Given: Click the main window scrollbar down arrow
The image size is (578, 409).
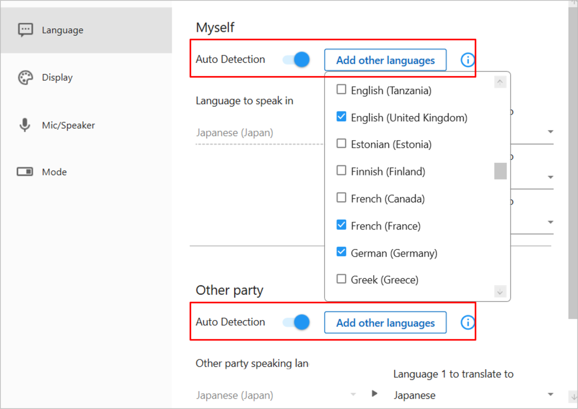Looking at the screenshot, I should 573,397.
